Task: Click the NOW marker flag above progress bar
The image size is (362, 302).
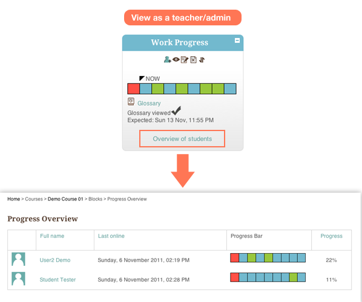Action: pos(142,79)
